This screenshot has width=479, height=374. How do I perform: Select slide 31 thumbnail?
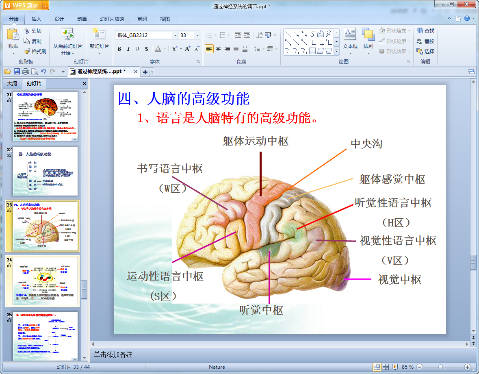(x=45, y=116)
